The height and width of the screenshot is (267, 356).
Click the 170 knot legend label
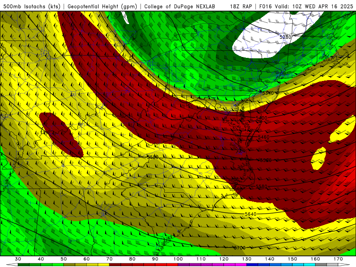(338, 259)
